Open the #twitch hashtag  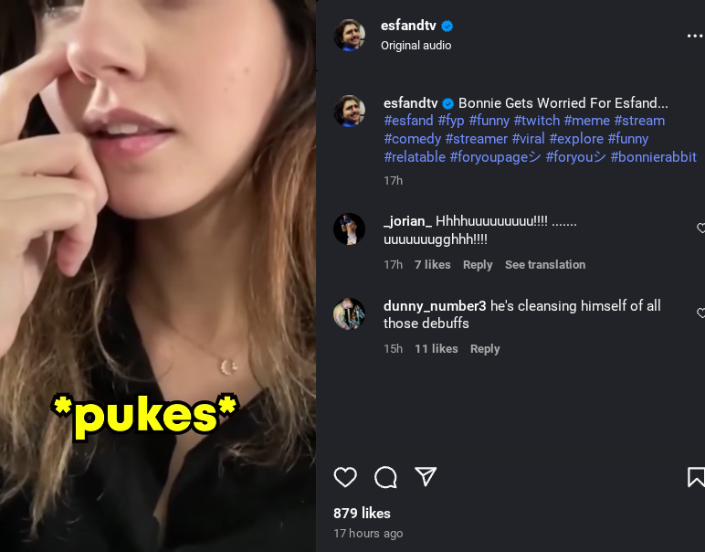coord(536,121)
